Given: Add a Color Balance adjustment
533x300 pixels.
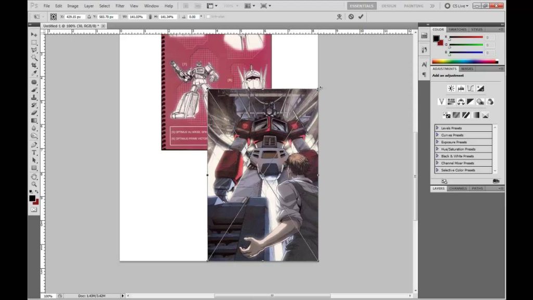Looking at the screenshot, I should [x=461, y=102].
